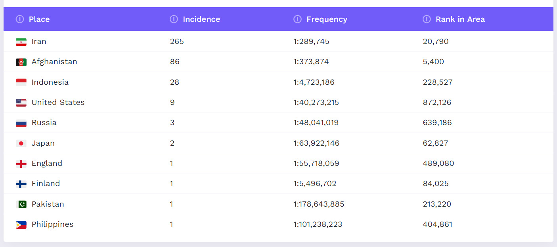Click the Japan flag icon

pyautogui.click(x=21, y=143)
